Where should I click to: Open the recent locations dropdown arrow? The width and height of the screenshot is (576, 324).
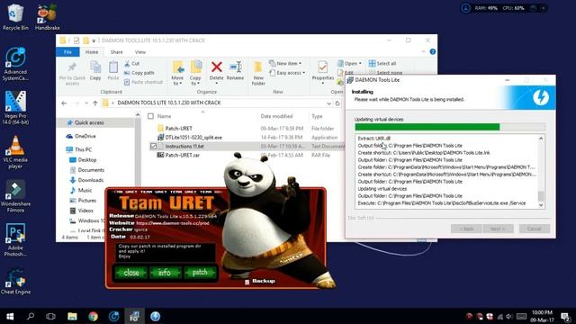[x=86, y=103]
